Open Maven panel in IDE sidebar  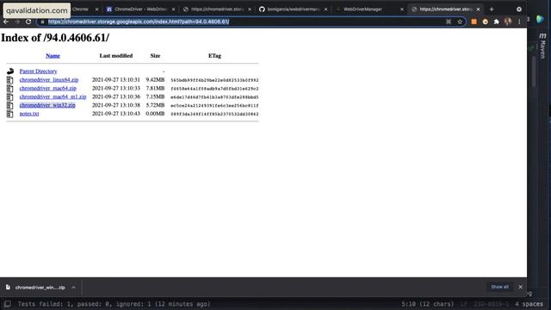click(543, 46)
